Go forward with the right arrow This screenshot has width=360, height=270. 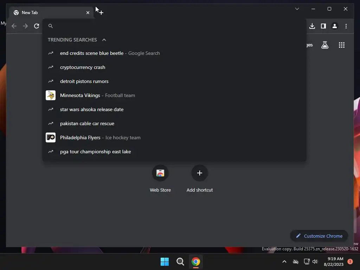pyautogui.click(x=25, y=26)
